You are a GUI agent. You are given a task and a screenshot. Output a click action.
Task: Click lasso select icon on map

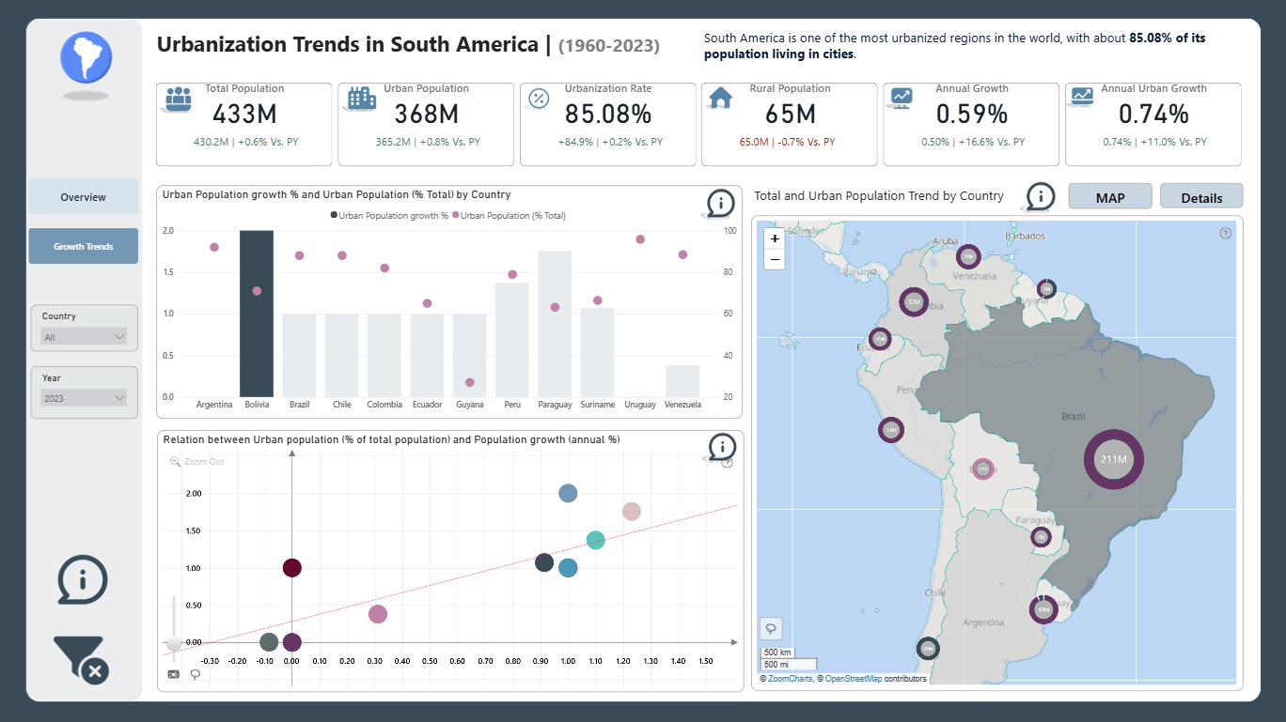click(x=771, y=628)
